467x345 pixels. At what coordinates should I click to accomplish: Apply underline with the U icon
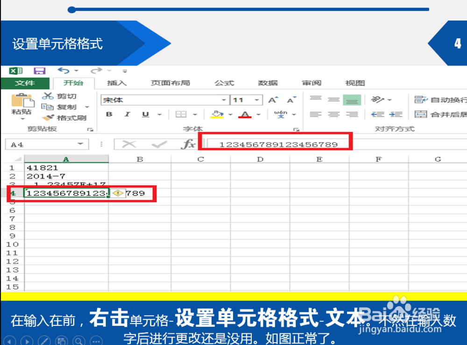tap(145, 114)
